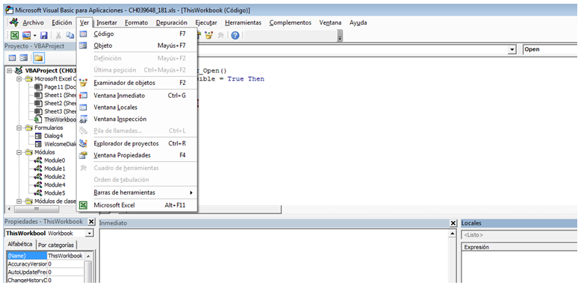This screenshot has width=581, height=288.
Task: Switch to the Alfabética tab
Action: click(x=20, y=244)
